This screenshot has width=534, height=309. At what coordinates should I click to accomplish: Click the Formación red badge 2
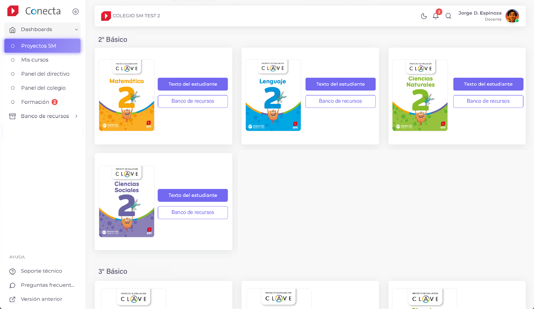pos(55,102)
